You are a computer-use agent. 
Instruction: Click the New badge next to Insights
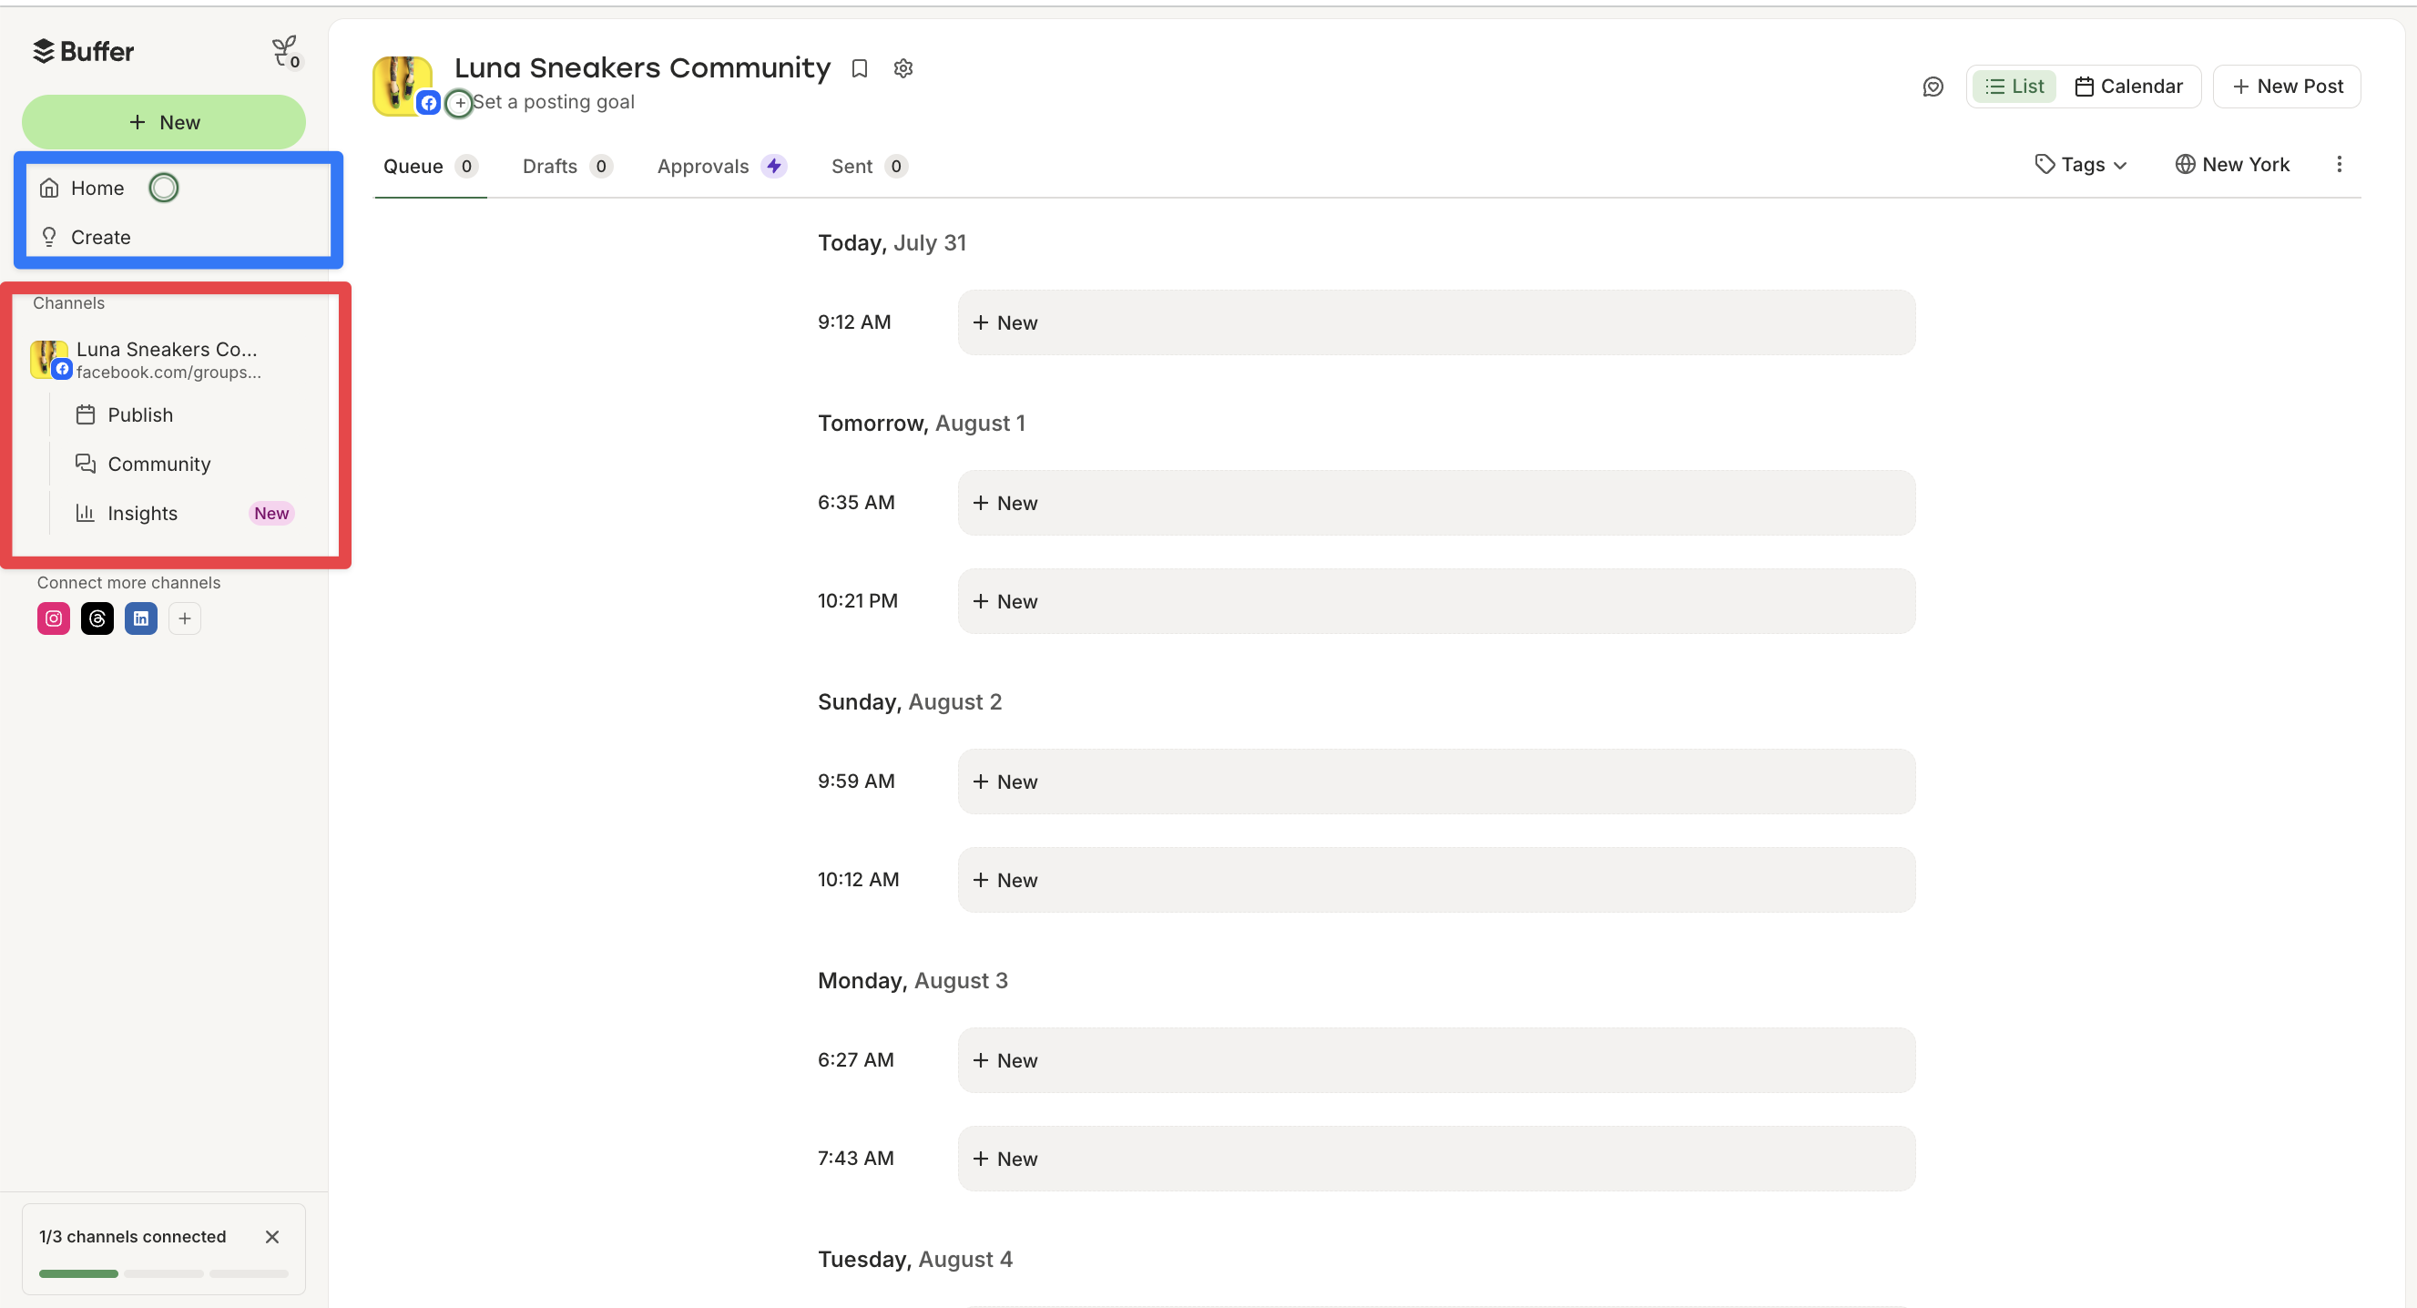pyautogui.click(x=271, y=513)
